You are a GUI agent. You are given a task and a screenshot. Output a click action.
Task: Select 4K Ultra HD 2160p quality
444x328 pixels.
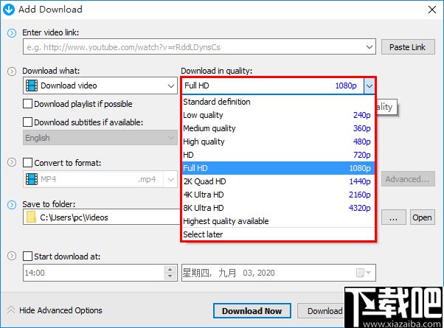coord(277,195)
